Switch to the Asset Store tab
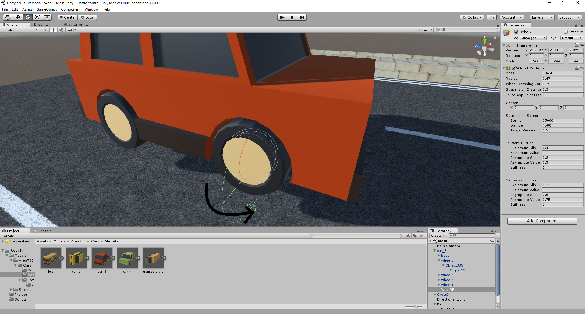Screen dimensions: 585x314 click(76, 25)
